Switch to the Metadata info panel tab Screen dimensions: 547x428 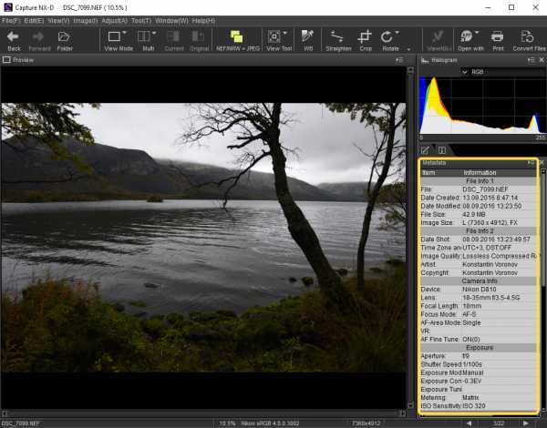pyautogui.click(x=441, y=149)
